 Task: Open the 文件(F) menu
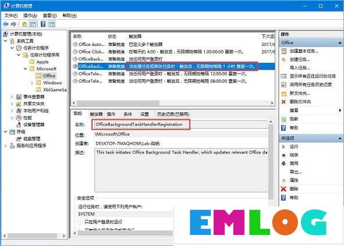coord(11,16)
